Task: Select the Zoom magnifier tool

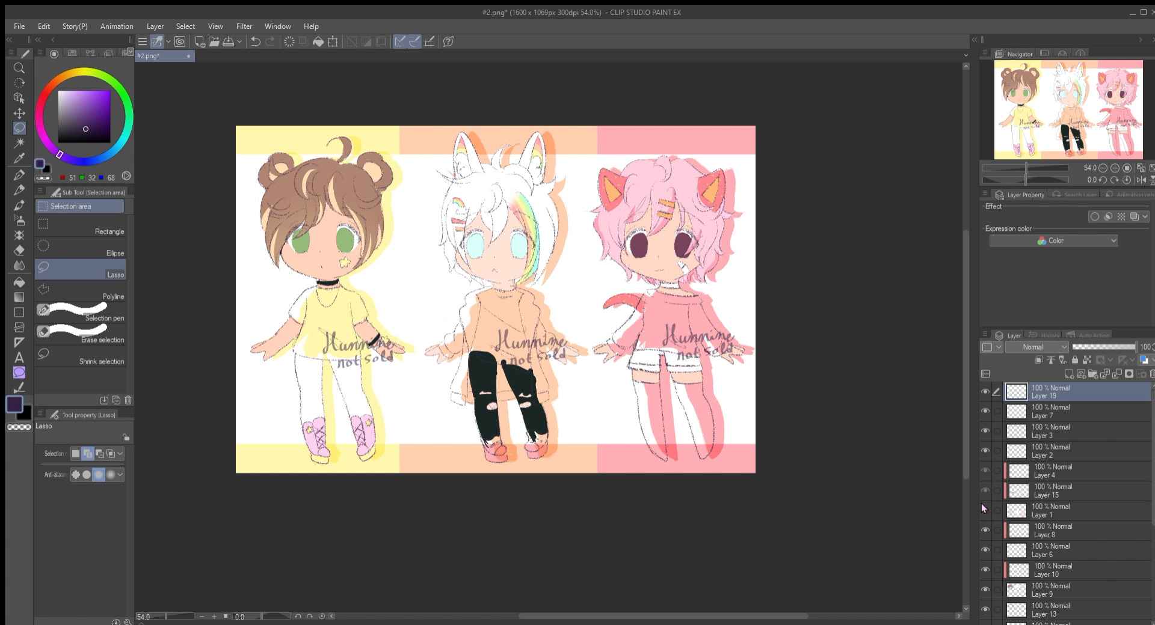Action: (19, 68)
